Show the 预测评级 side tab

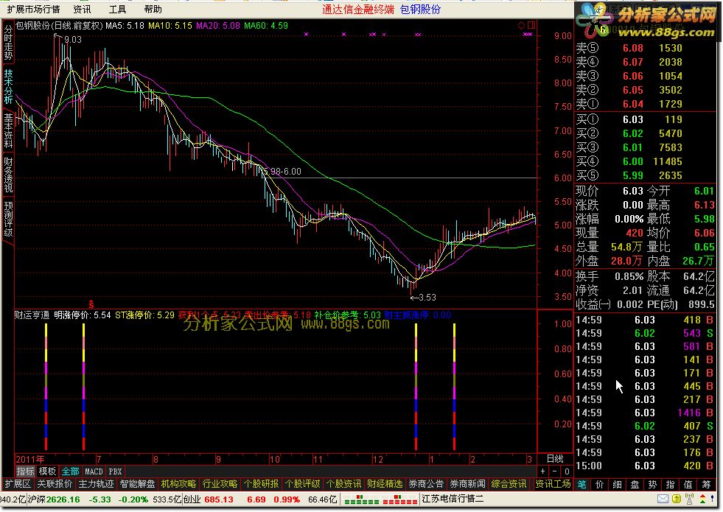(x=8, y=219)
